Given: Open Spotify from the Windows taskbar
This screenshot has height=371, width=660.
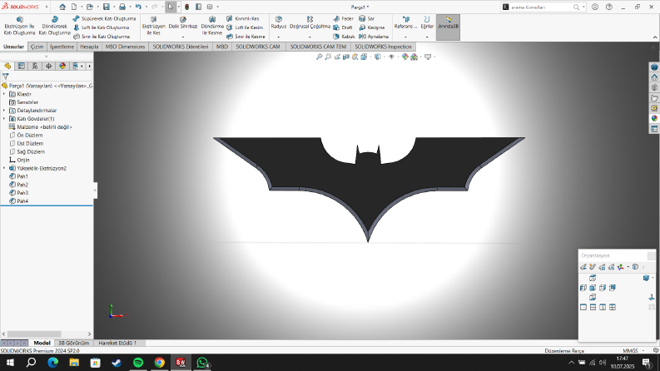Looking at the screenshot, I should pyautogui.click(x=138, y=363).
